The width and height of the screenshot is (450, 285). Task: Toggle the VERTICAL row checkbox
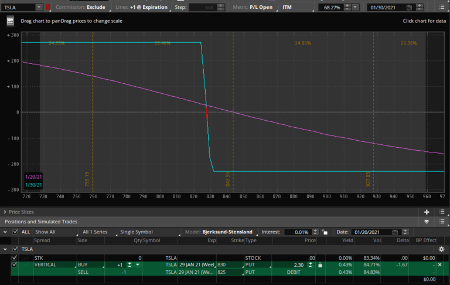[x=14, y=264]
